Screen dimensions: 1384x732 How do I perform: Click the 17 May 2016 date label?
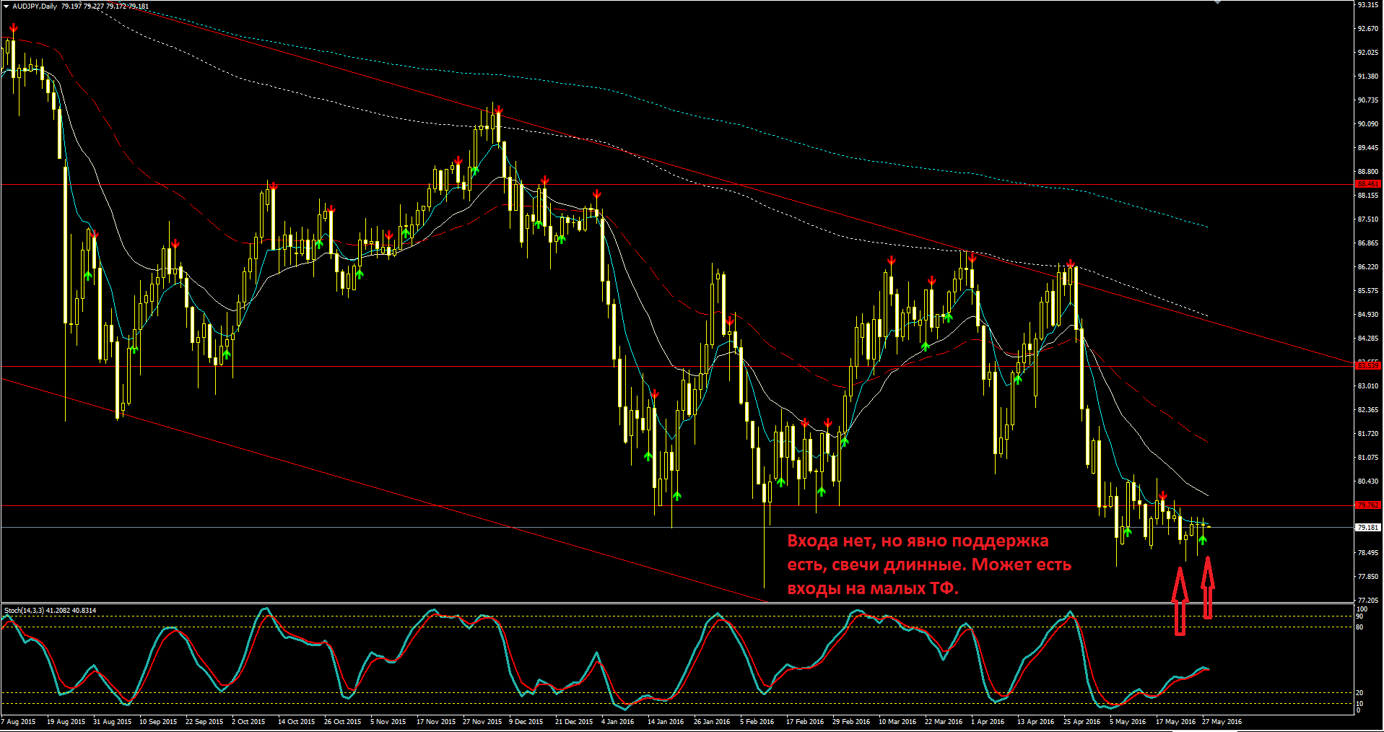point(1175,722)
